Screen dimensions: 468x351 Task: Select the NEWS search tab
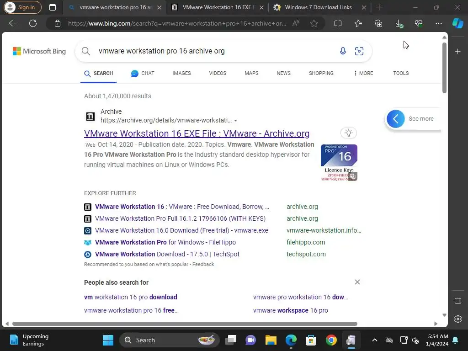[x=283, y=73]
